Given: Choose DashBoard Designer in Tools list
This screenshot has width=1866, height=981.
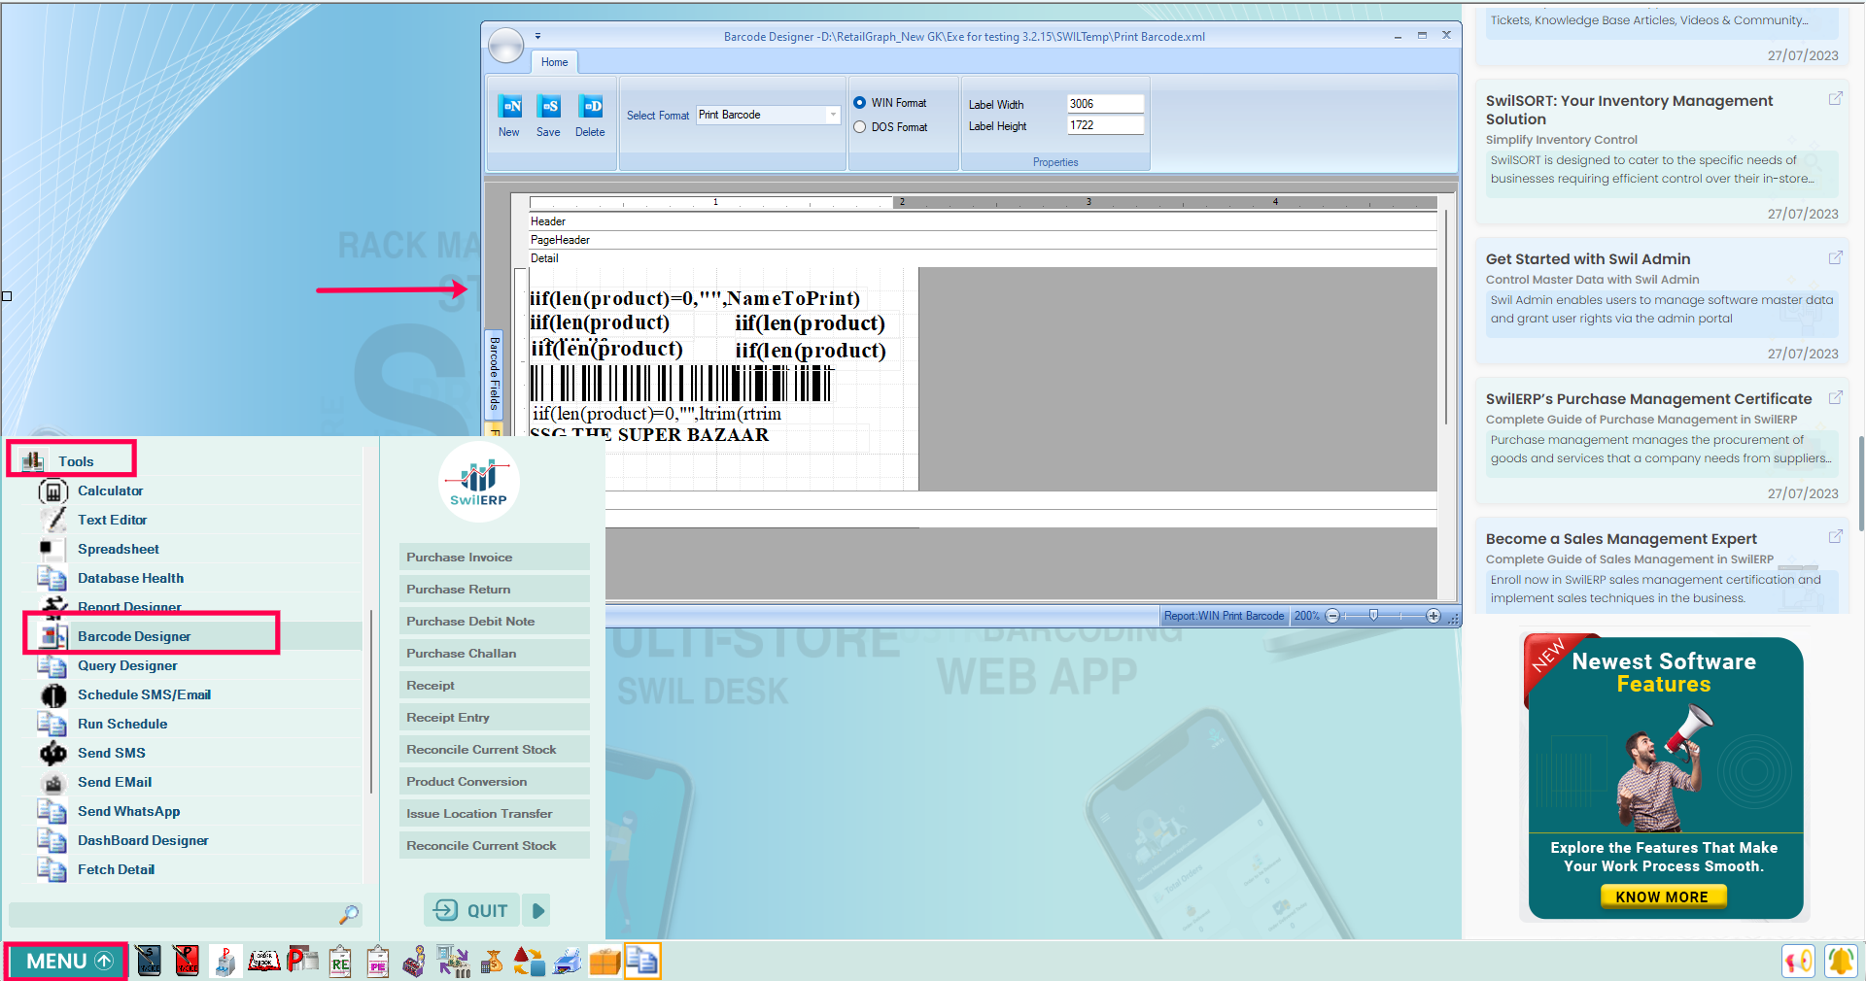Looking at the screenshot, I should [x=143, y=841].
